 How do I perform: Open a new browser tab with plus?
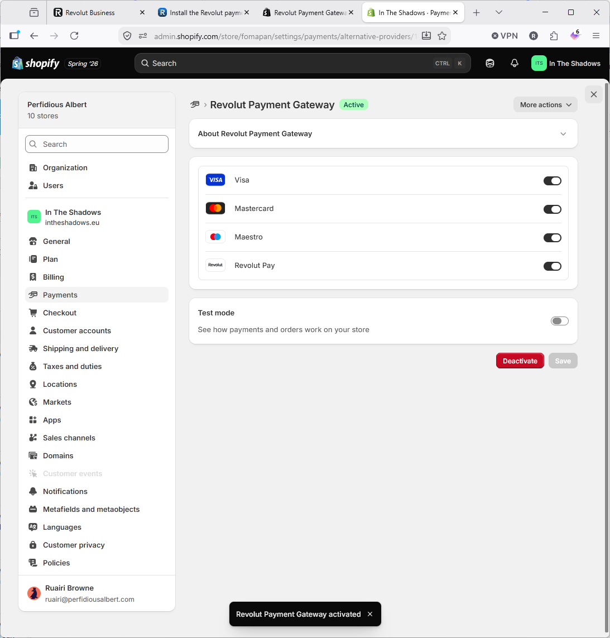[x=476, y=13]
